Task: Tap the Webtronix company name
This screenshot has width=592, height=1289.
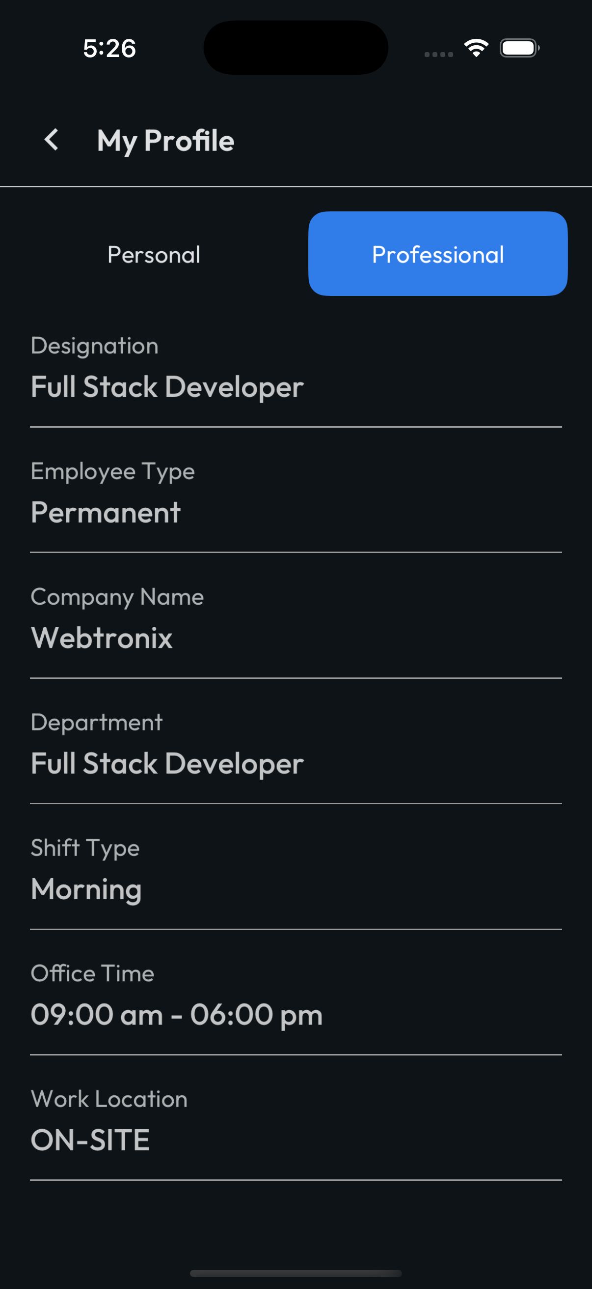Action: [102, 638]
